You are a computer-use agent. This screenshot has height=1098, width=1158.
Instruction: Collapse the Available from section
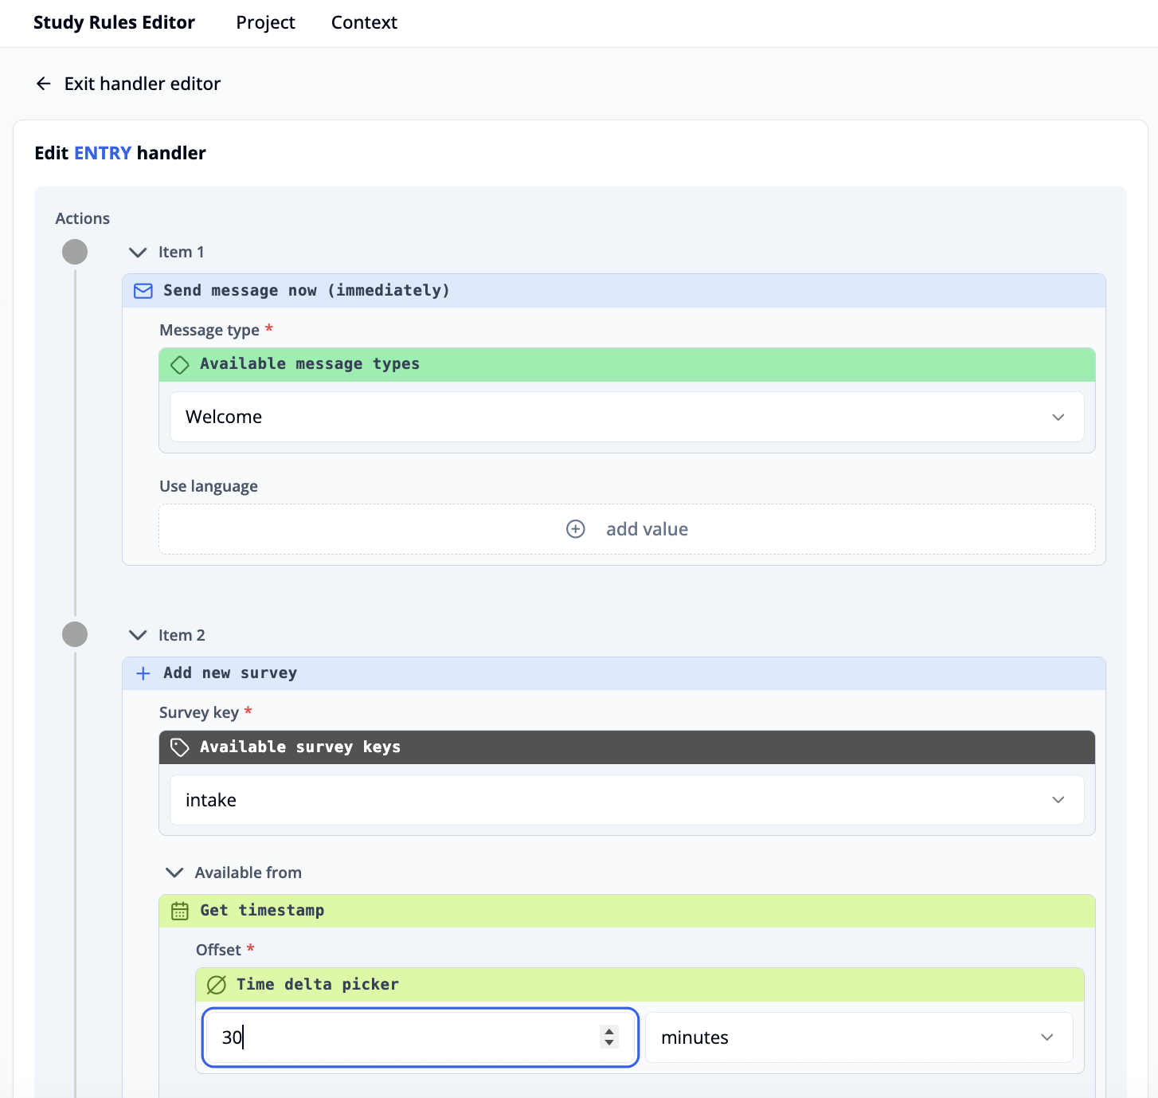174,873
